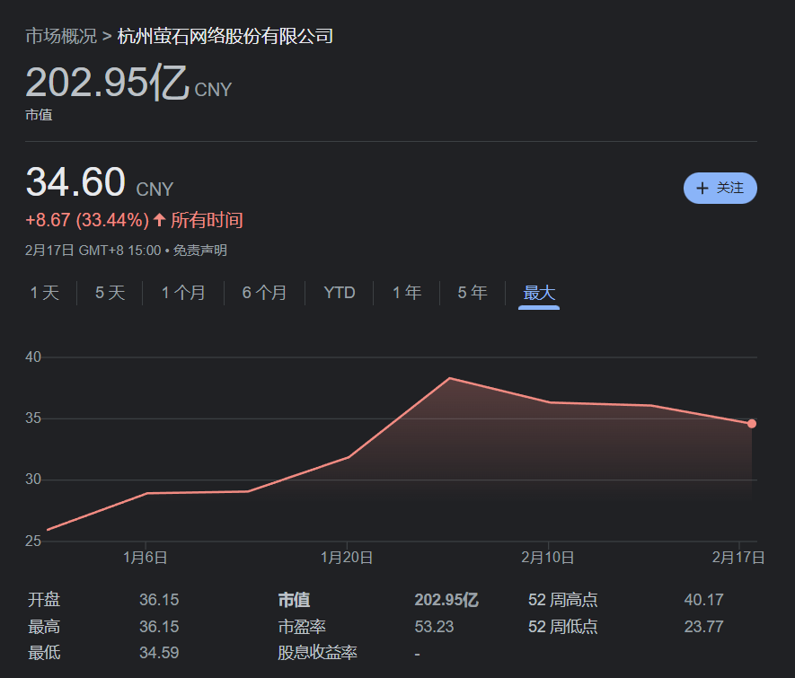
Task: Click the 1月20日 axis date label
Action: click(x=347, y=558)
